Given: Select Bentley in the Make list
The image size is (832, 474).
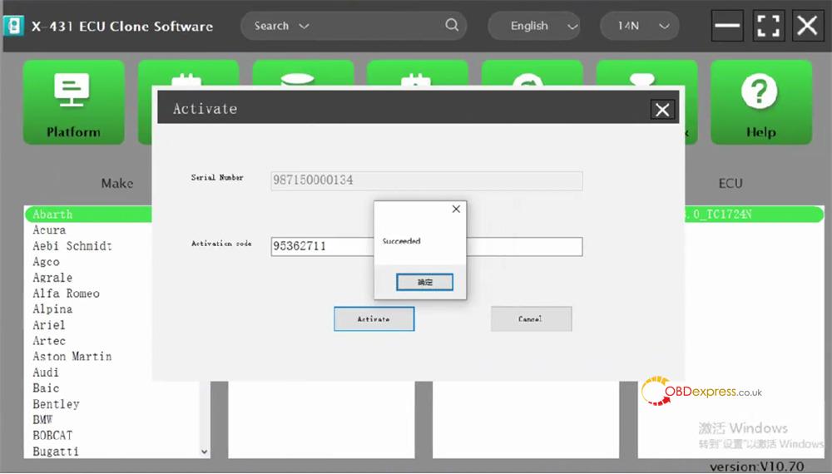Looking at the screenshot, I should point(56,404).
